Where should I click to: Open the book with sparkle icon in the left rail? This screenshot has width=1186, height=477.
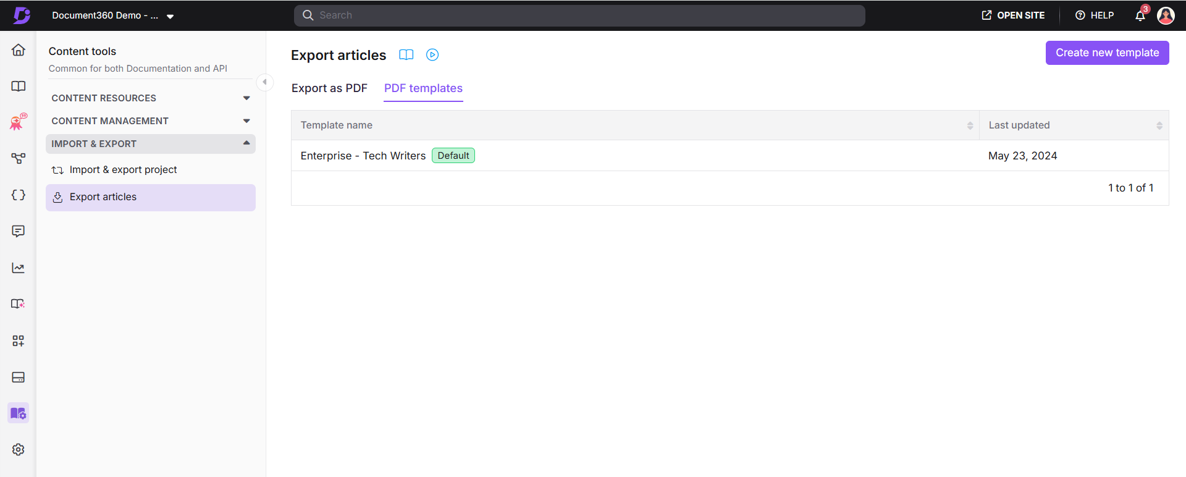click(x=19, y=304)
